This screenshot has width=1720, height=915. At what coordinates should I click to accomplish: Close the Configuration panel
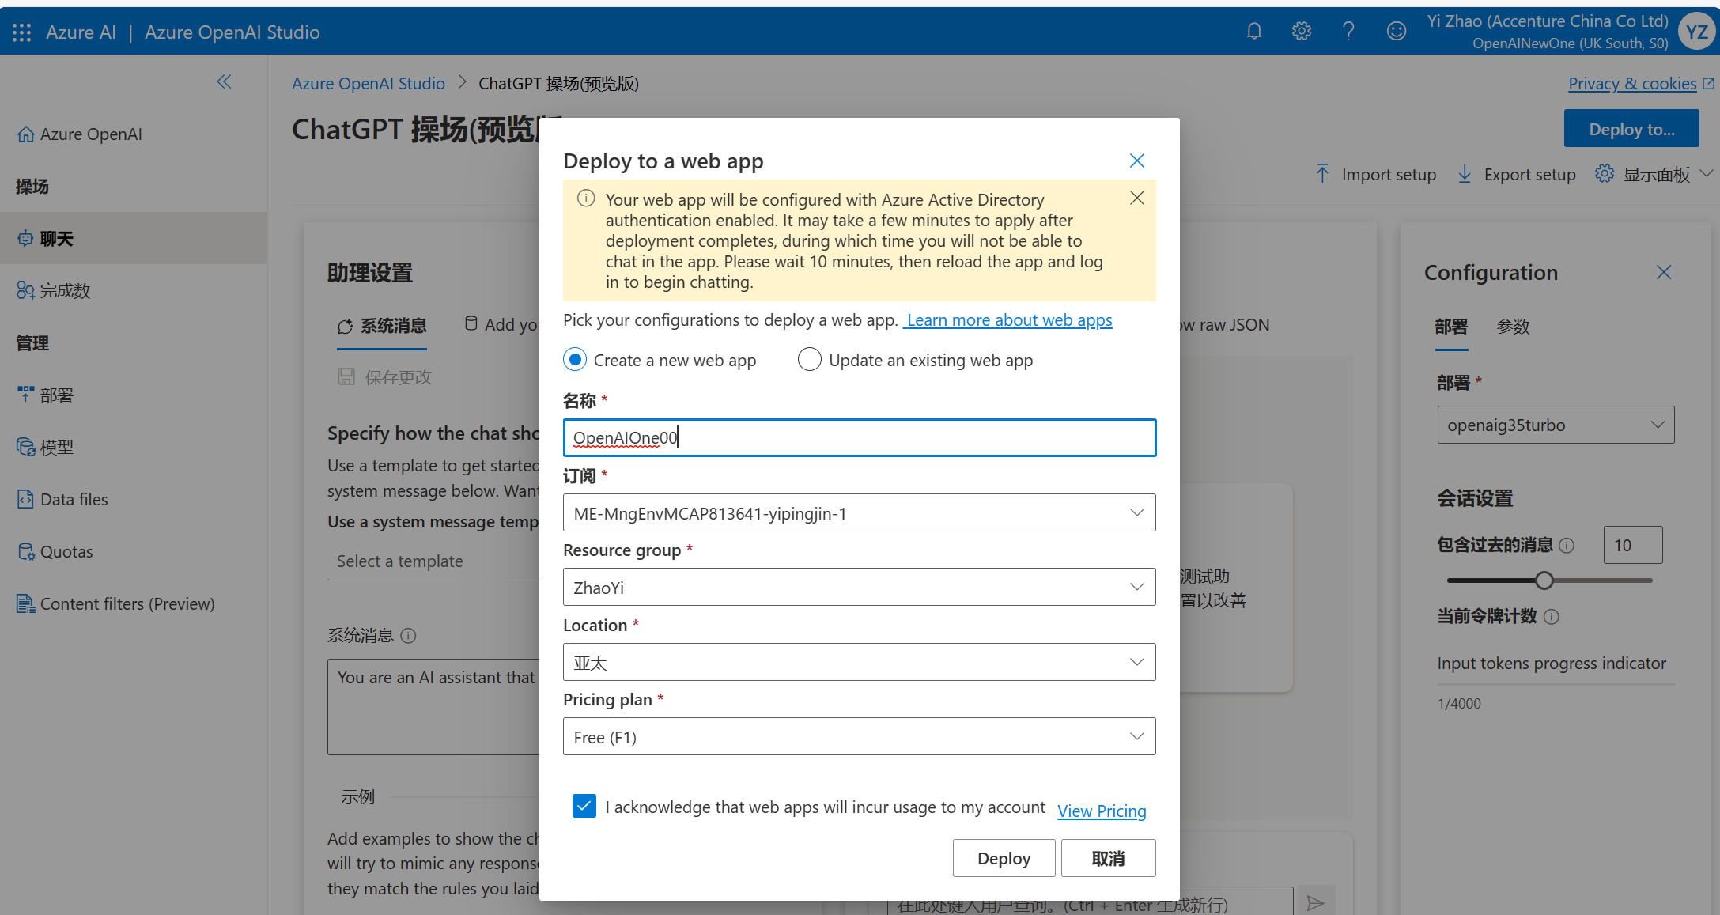(x=1664, y=272)
